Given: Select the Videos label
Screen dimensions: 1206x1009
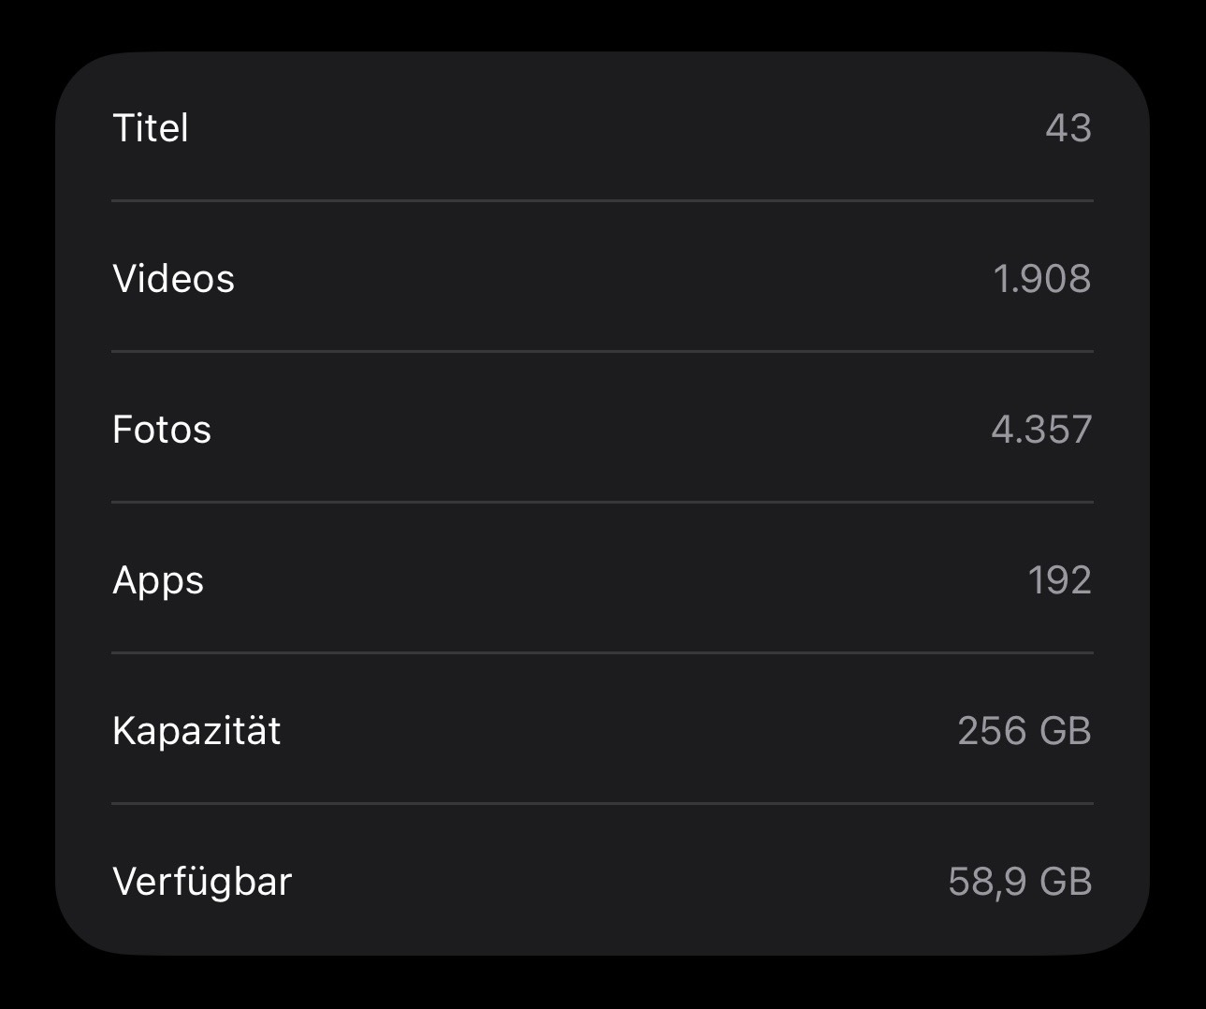Looking at the screenshot, I should click(x=173, y=279).
